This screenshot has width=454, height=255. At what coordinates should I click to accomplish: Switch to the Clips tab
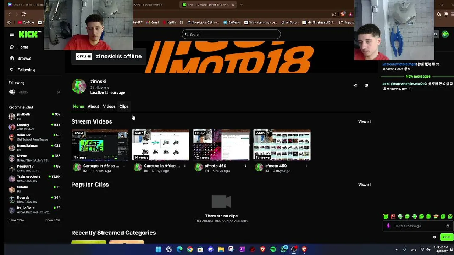tap(124, 106)
